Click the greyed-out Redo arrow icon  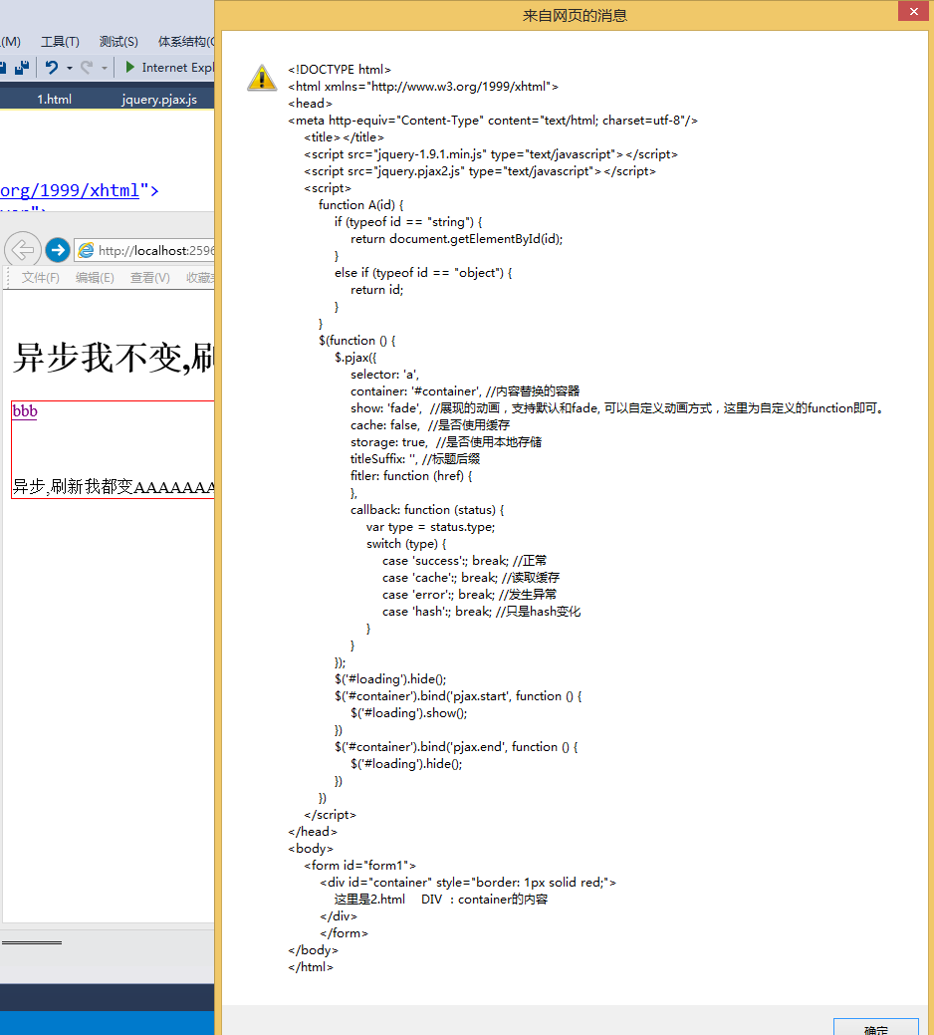point(87,68)
